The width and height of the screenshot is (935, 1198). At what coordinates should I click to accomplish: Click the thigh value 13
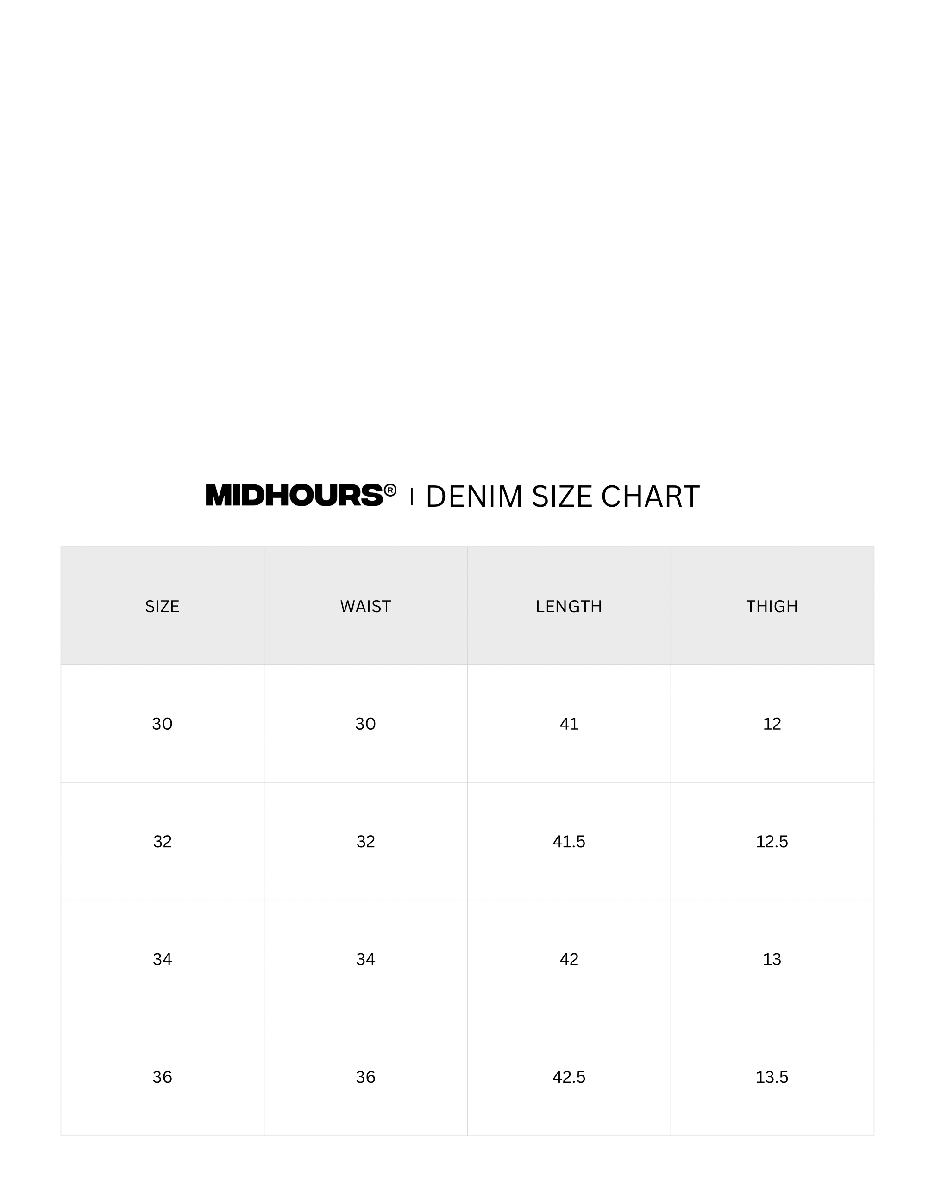click(772, 959)
